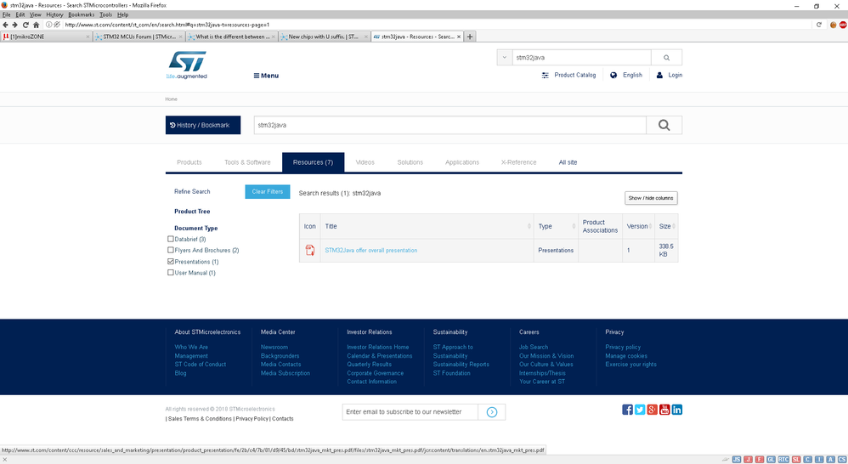The image size is (848, 464).
Task: Open ST's LinkedIn page icon
Action: [677, 410]
